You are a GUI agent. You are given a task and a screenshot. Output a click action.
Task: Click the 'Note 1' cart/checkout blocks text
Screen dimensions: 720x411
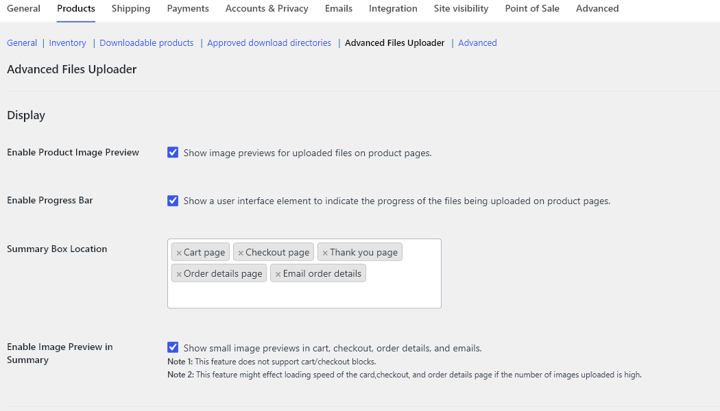[x=272, y=362]
